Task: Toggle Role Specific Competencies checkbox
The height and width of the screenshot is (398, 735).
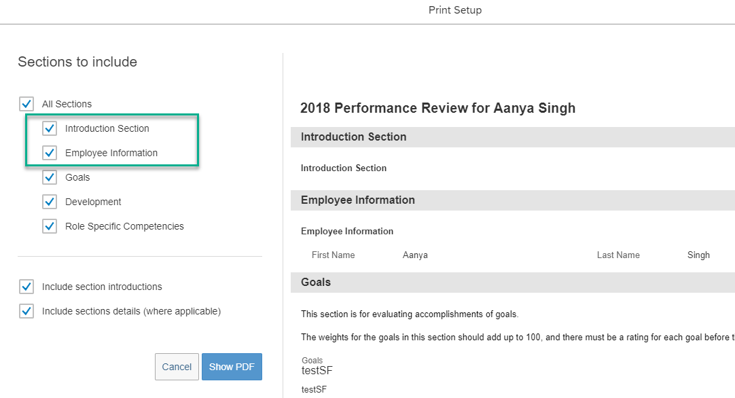Action: click(x=49, y=226)
